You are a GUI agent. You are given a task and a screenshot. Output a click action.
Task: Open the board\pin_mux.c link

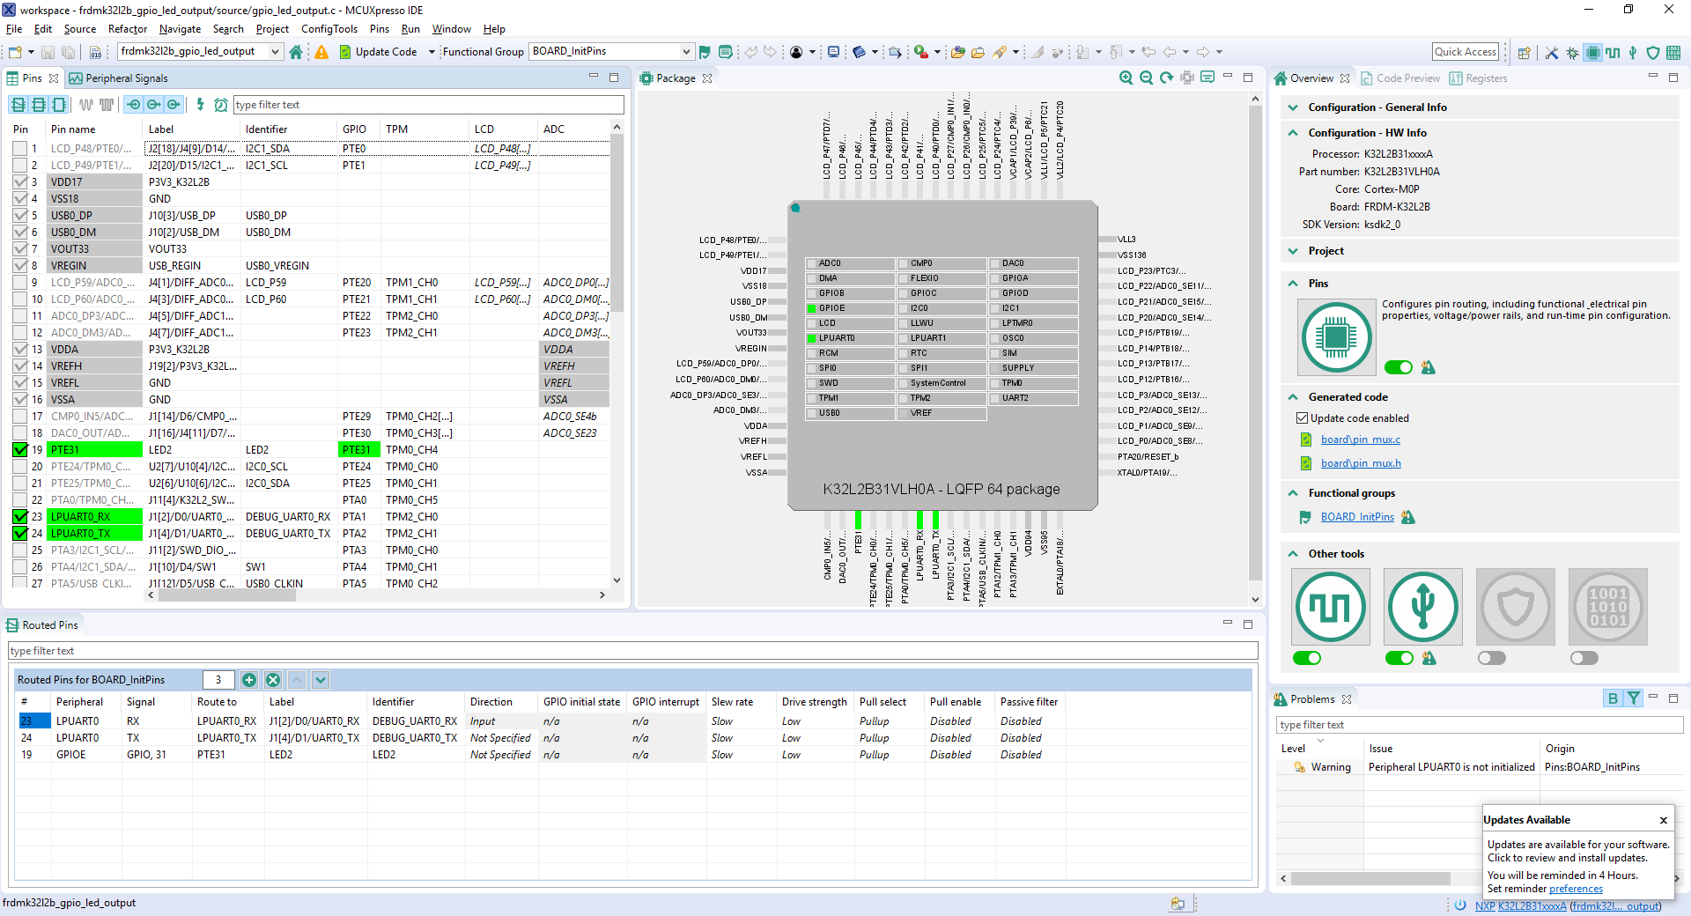1360,440
